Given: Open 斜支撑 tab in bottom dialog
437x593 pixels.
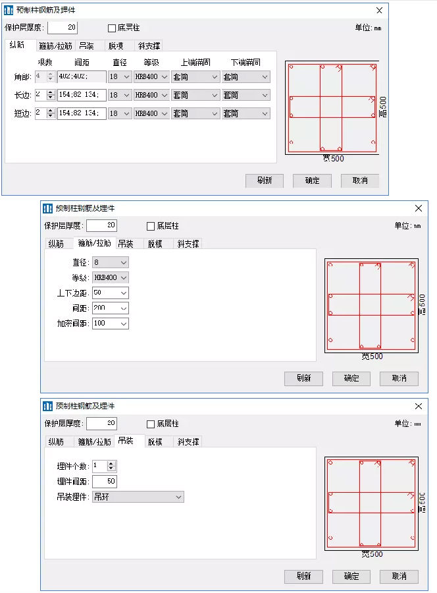Looking at the screenshot, I should (x=188, y=441).
